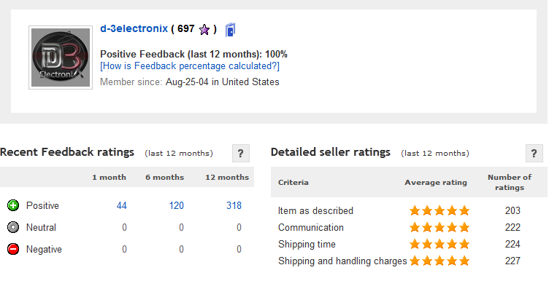Viewport: 549px width, 281px height.
Task: Click the 697 feedback score number
Action: click(x=186, y=28)
